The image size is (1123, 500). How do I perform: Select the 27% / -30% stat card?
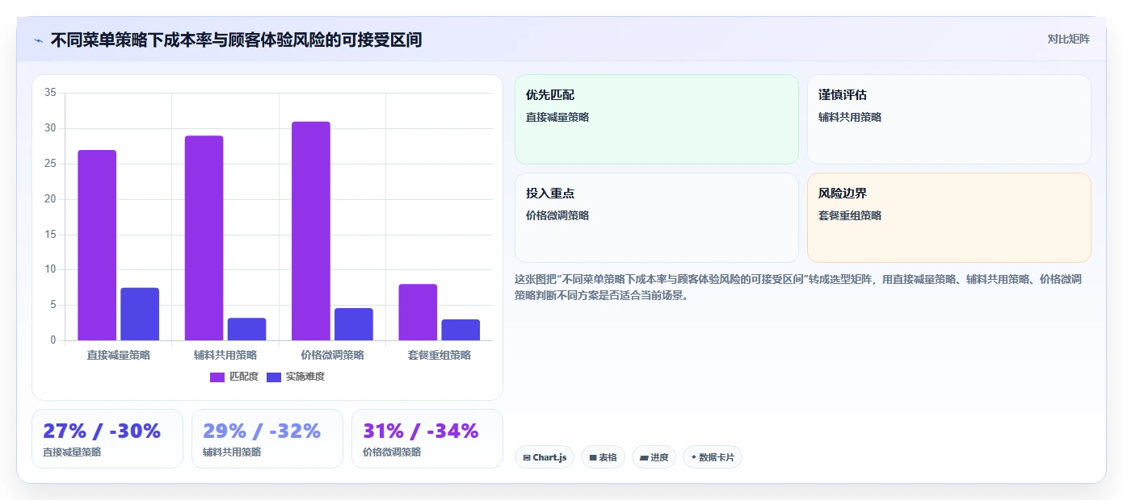[x=107, y=439]
